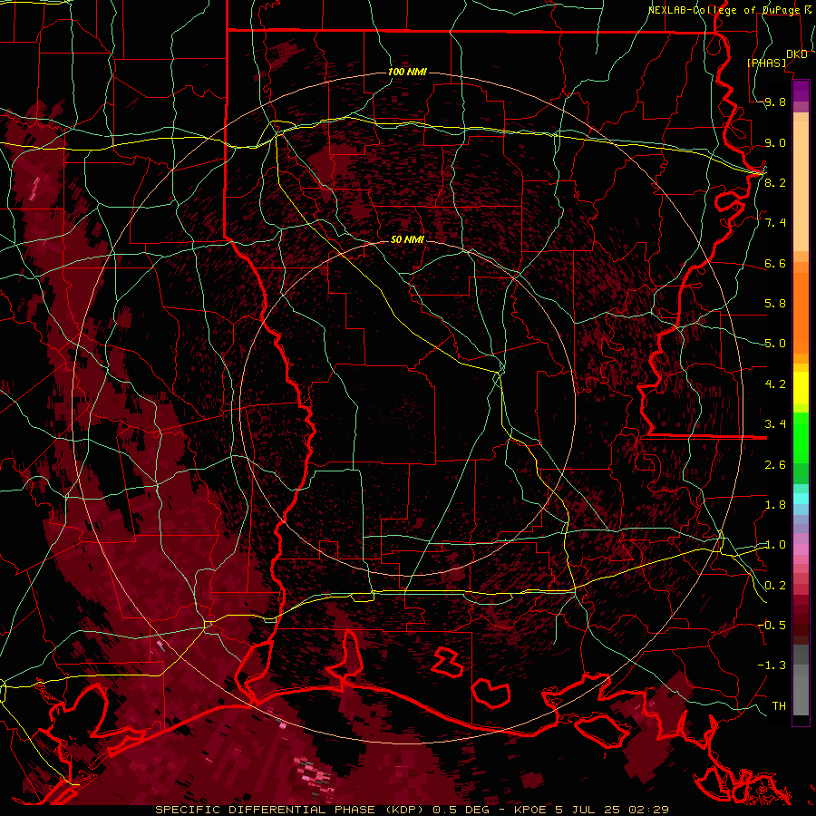
Task: Click the 6.6 scale value
Action: (x=775, y=263)
